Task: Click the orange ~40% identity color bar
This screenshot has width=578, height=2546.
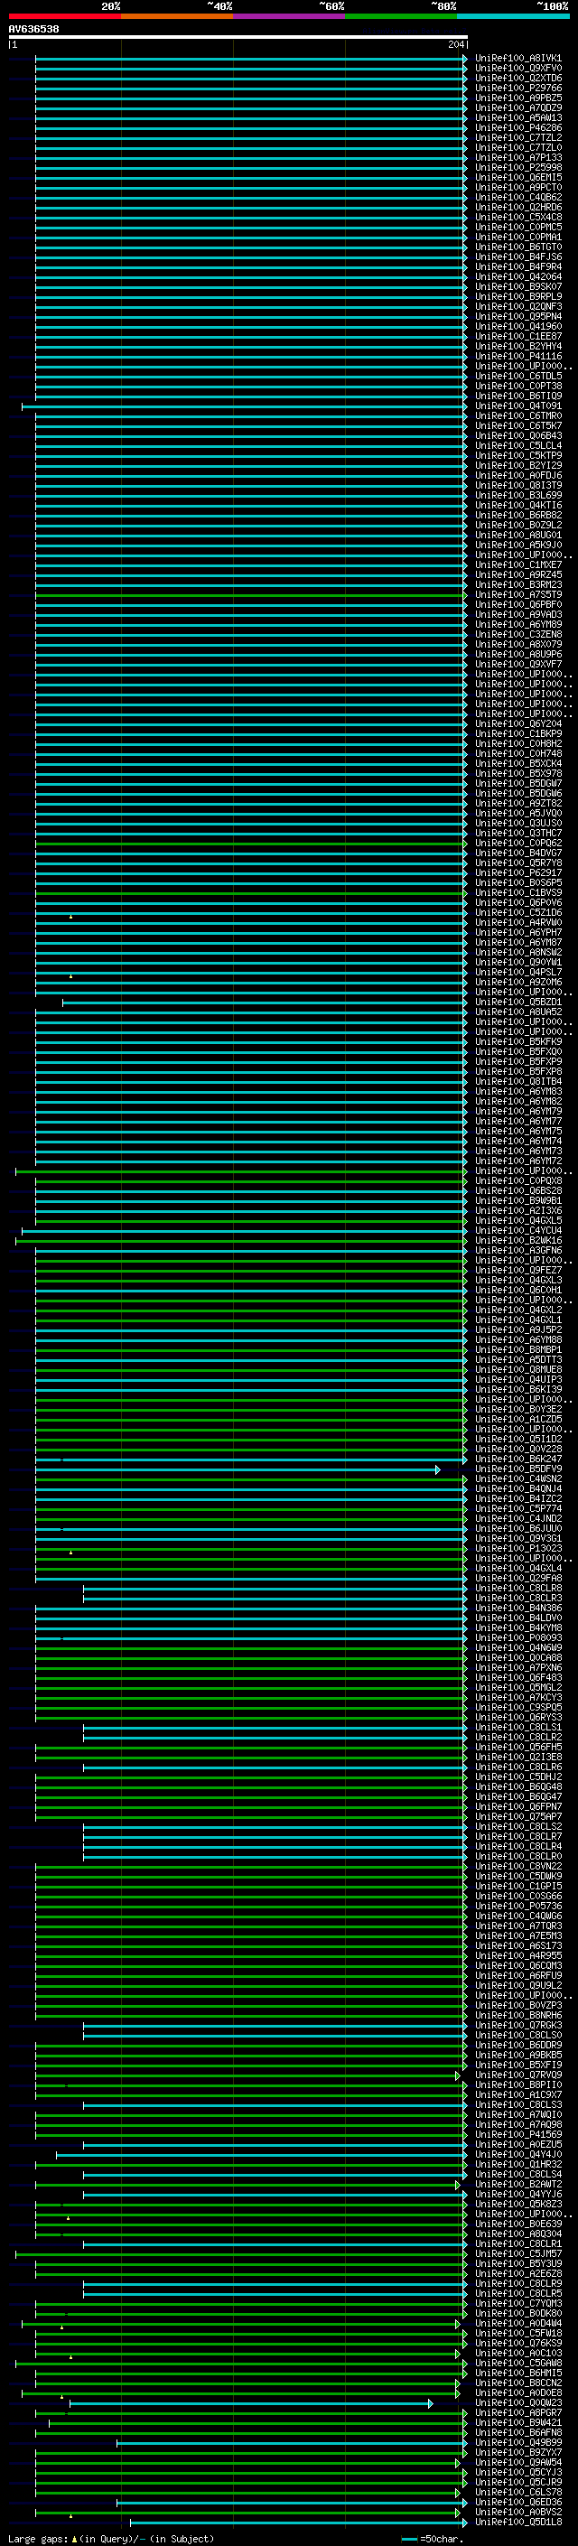Action: point(177,17)
